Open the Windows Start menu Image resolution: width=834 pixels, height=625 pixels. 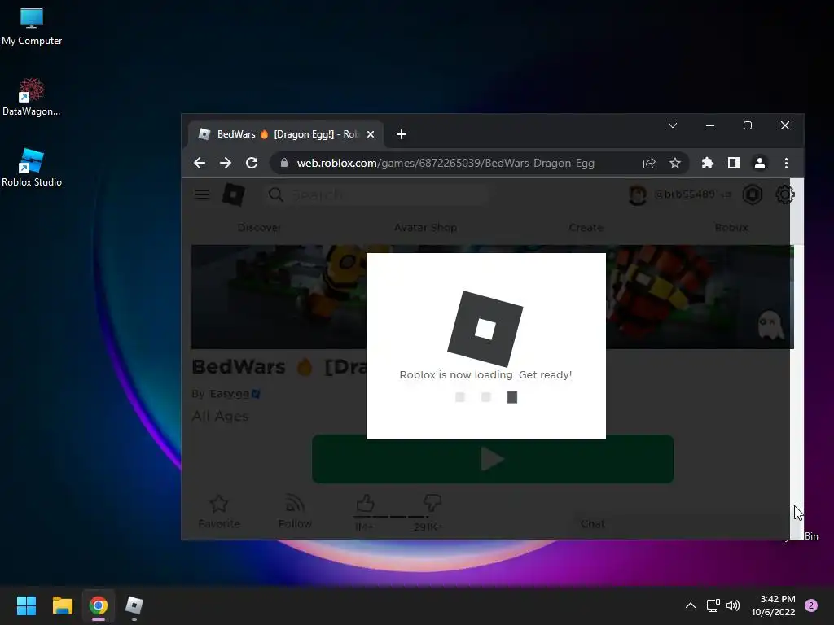(26, 605)
